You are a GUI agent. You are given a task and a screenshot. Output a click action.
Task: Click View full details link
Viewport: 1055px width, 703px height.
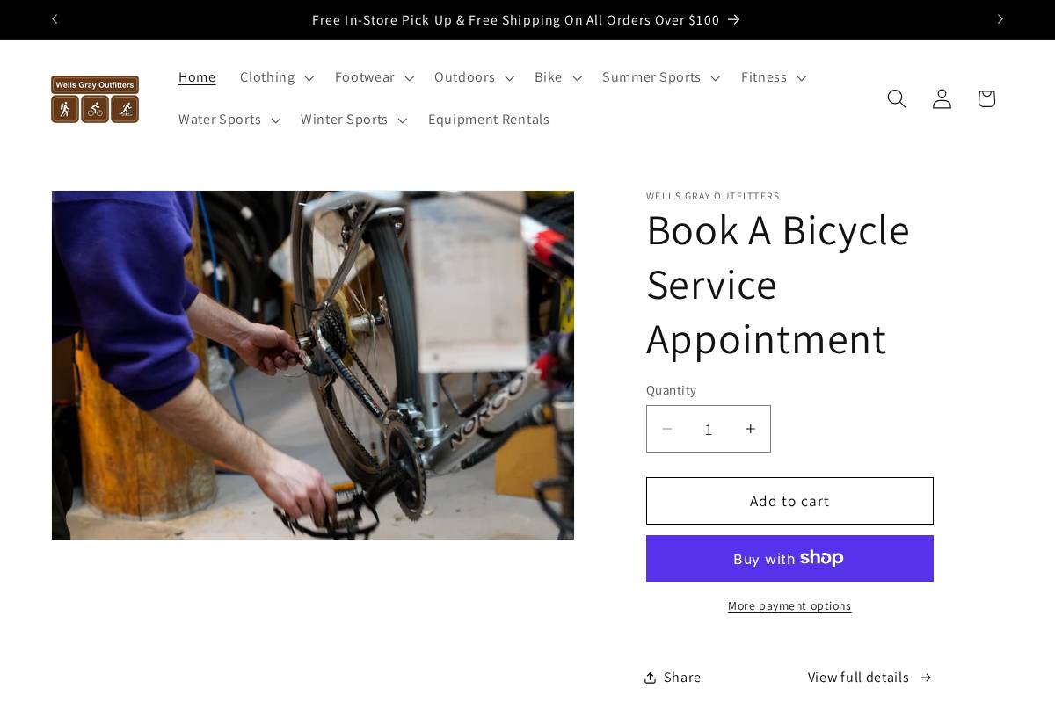tap(869, 677)
